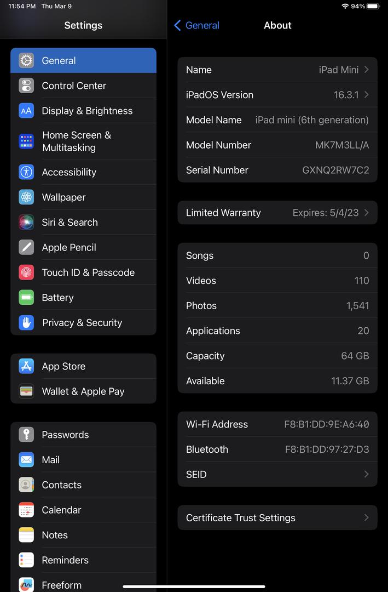Tap the Apple Pencil icon

pos(26,247)
